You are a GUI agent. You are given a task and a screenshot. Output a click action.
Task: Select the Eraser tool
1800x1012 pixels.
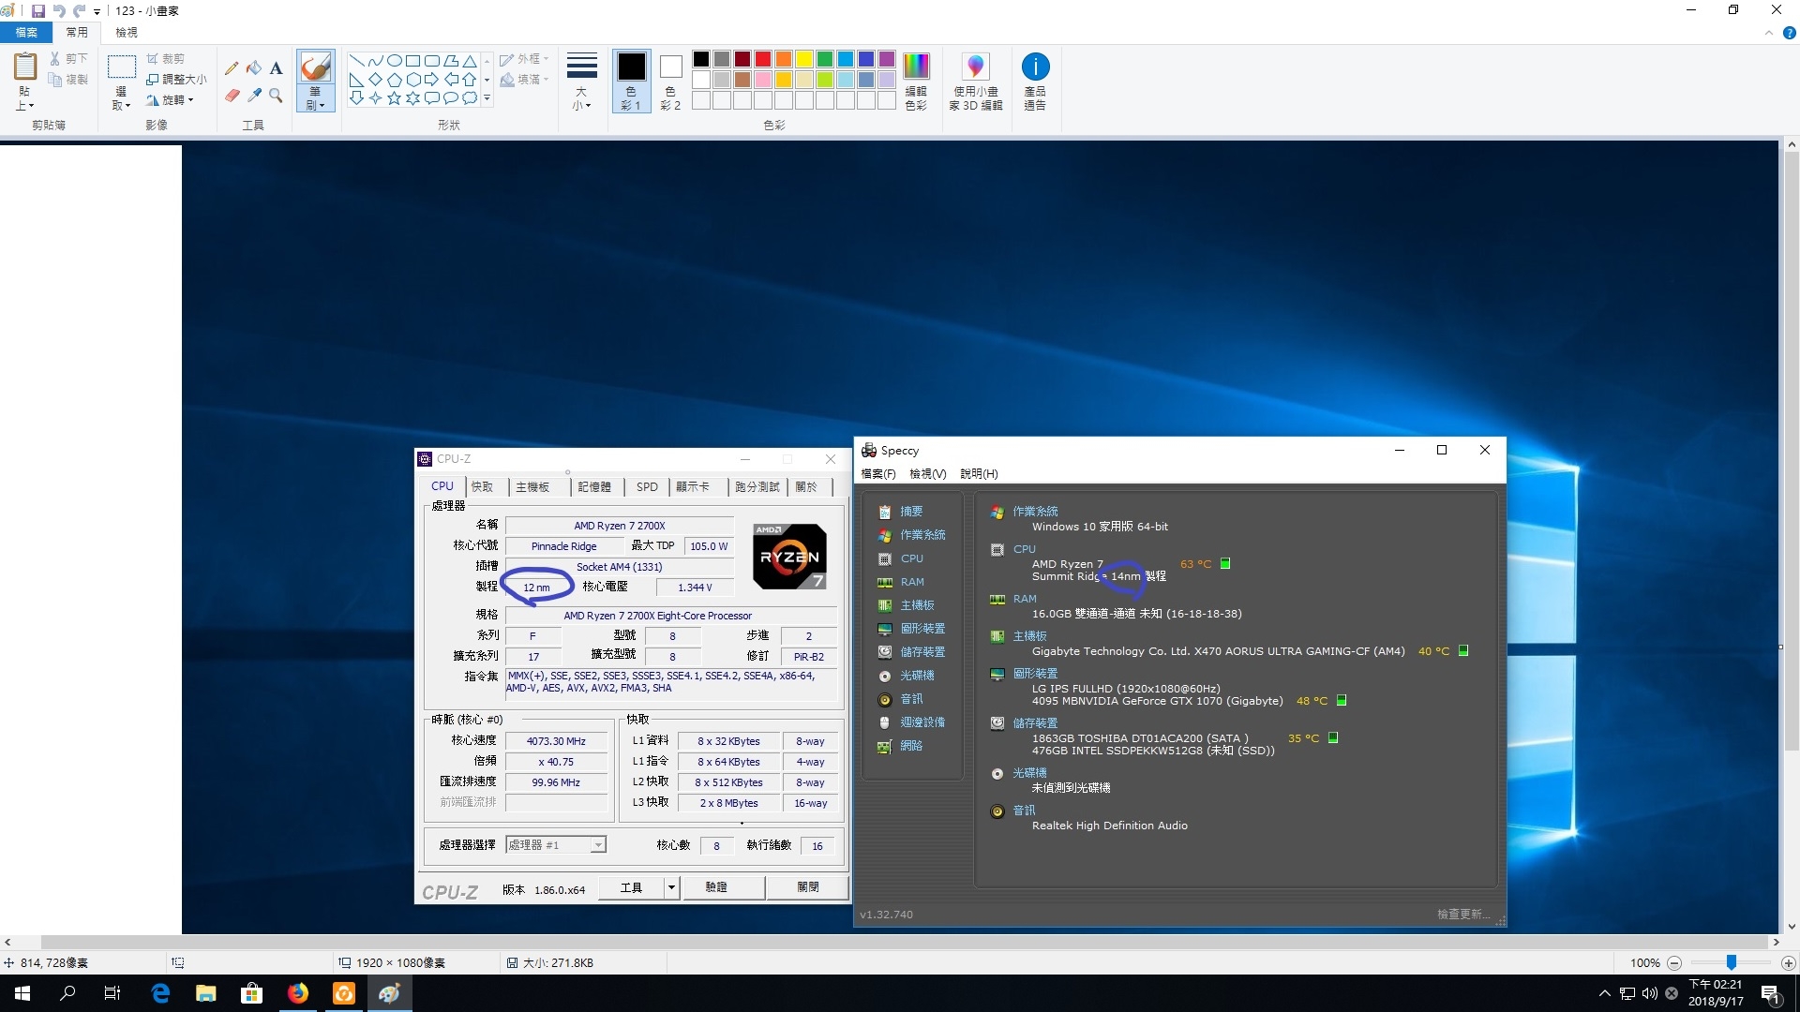pyautogui.click(x=232, y=96)
